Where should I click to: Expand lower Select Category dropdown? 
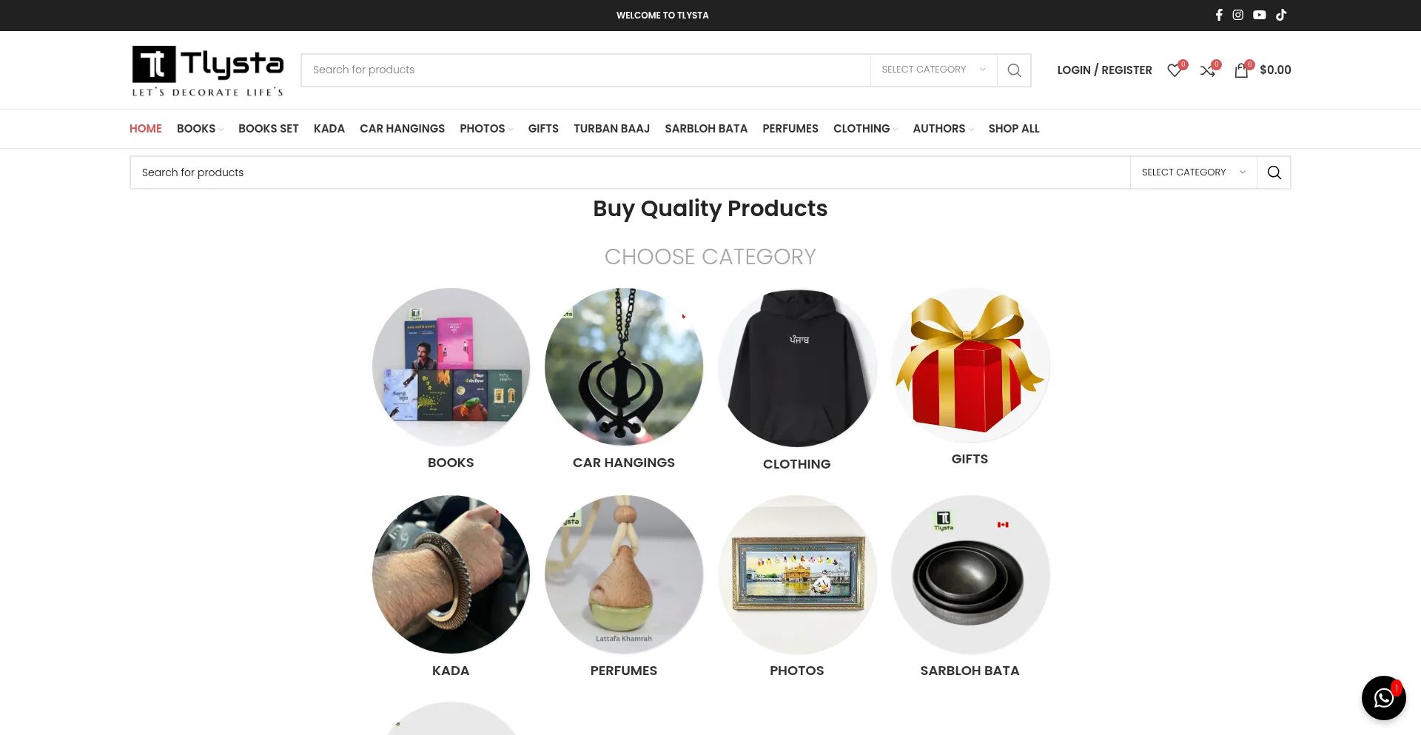click(x=1193, y=172)
